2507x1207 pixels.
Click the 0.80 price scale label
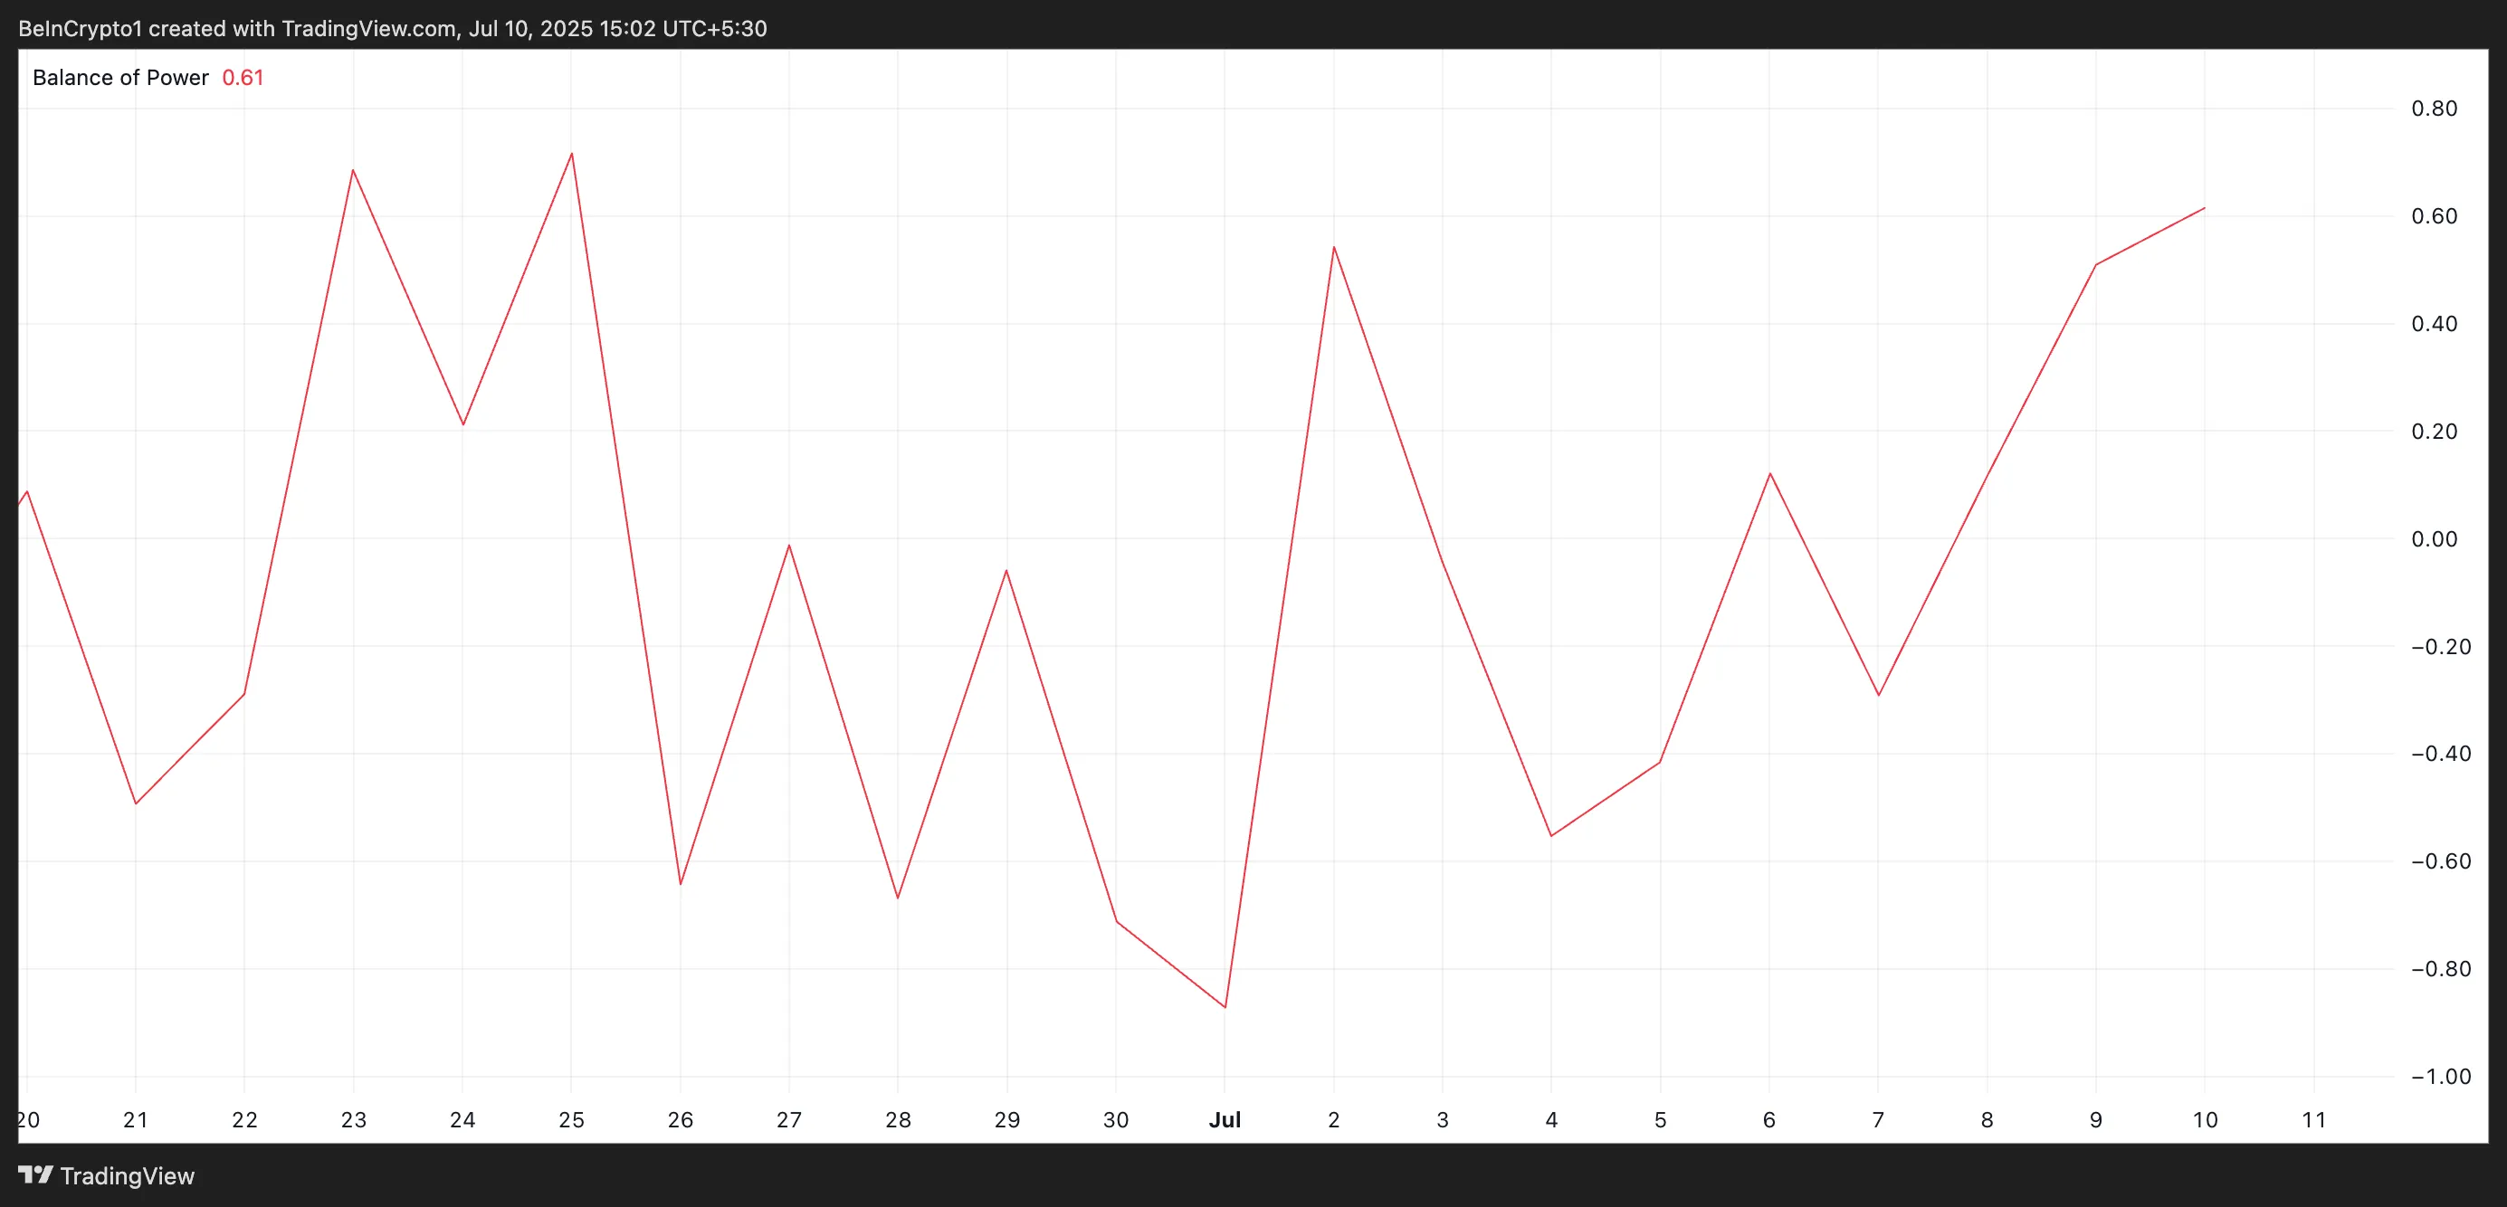coord(2433,109)
